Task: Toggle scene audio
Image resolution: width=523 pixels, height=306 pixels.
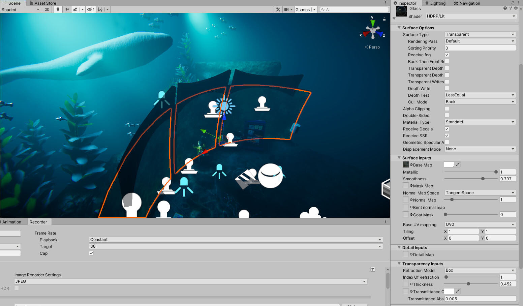Action: coord(67,9)
